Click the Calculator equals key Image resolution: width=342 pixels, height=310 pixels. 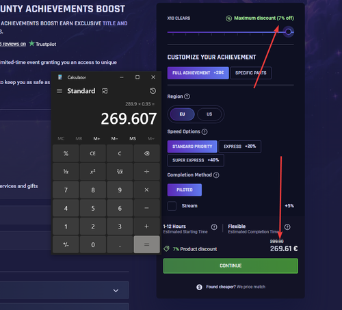147,244
